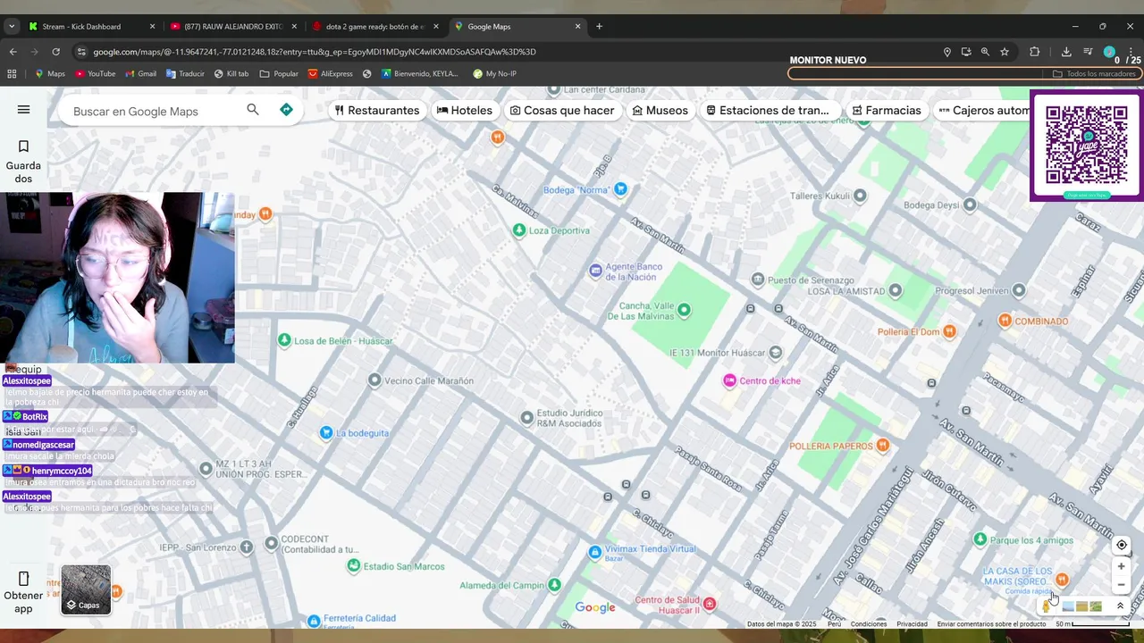Zoom in the map with plus
Viewport: 1144px width, 643px height.
point(1122,566)
